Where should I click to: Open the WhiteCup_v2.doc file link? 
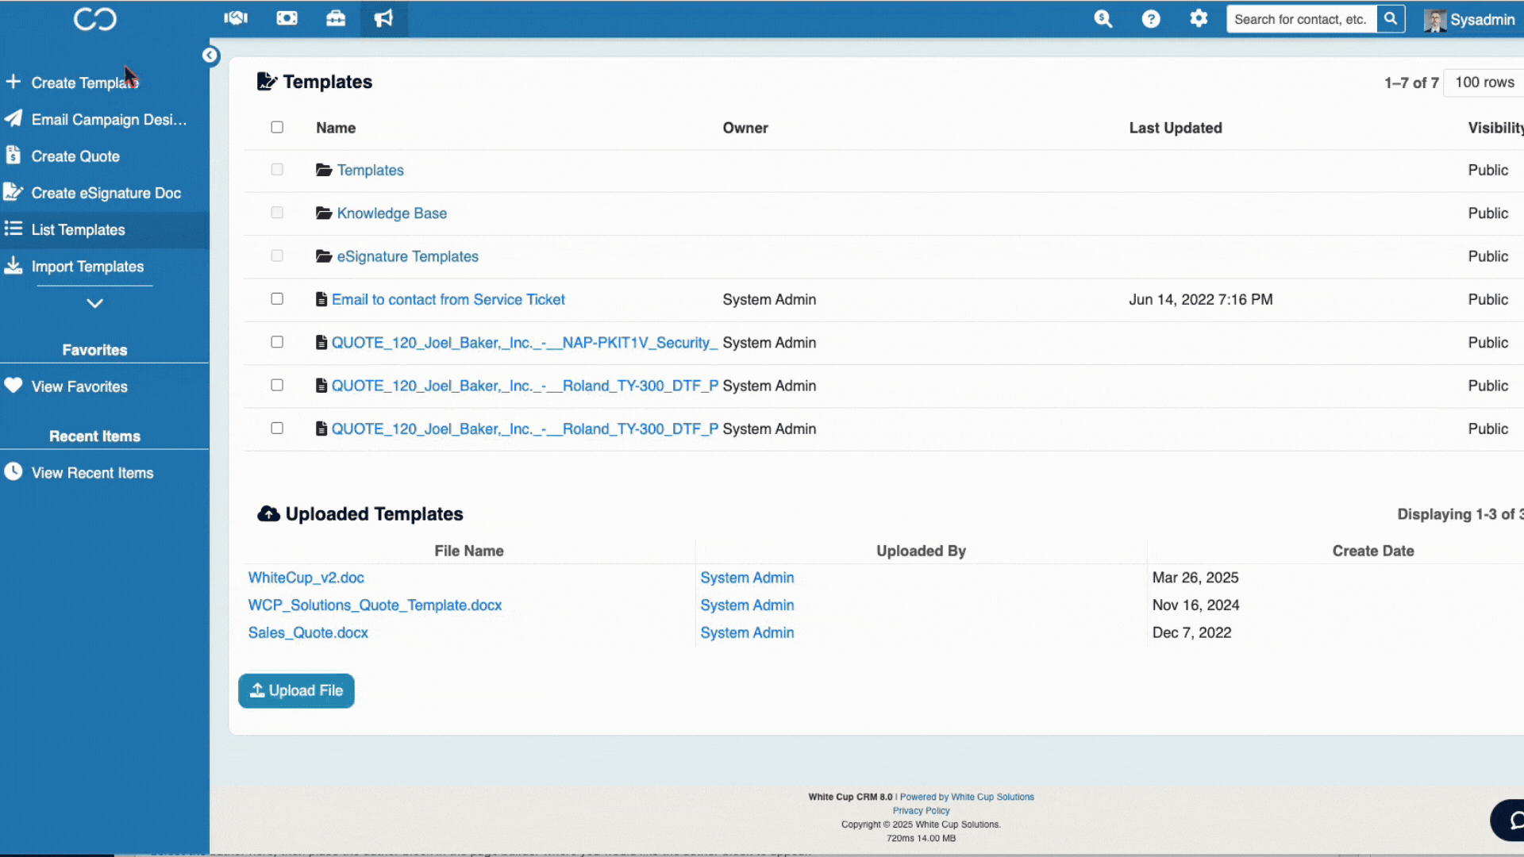(x=306, y=578)
